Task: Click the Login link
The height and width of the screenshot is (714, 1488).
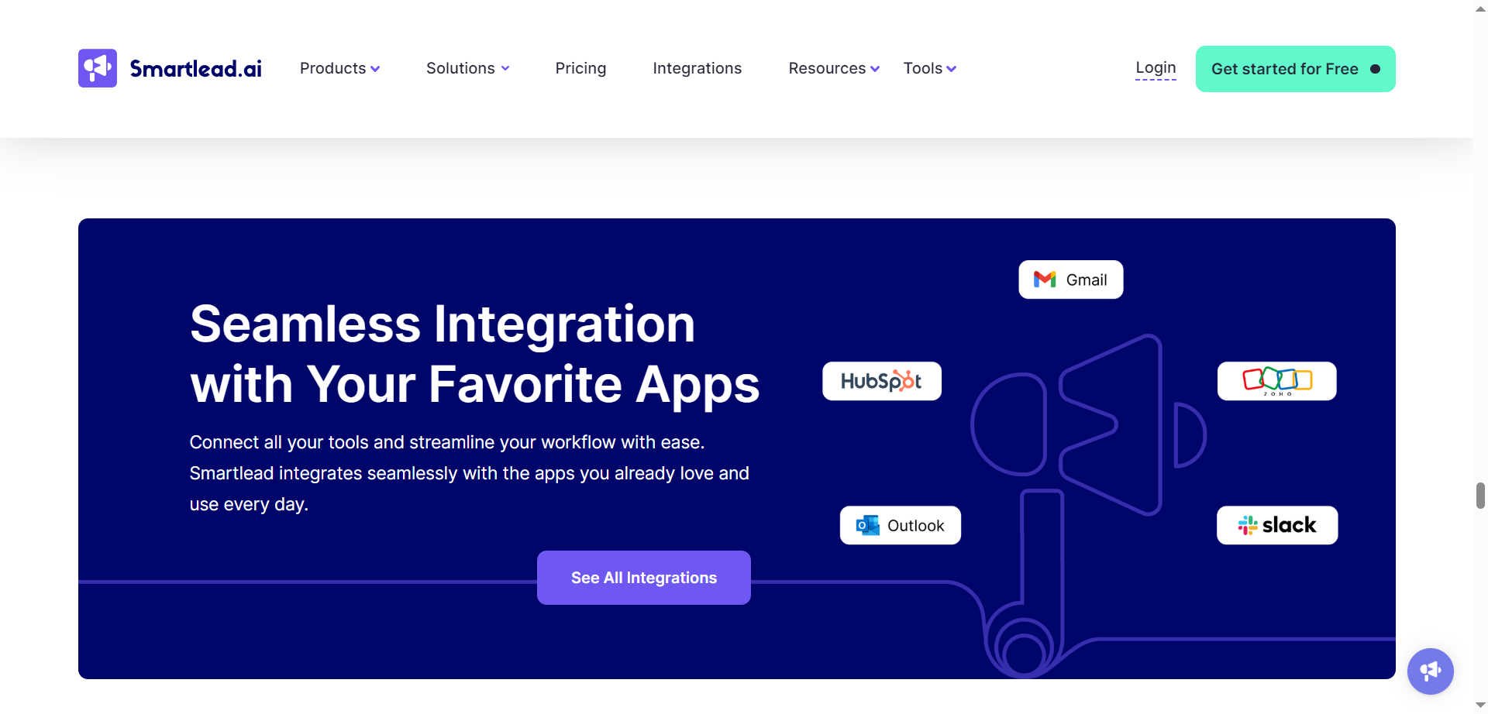Action: (1156, 68)
